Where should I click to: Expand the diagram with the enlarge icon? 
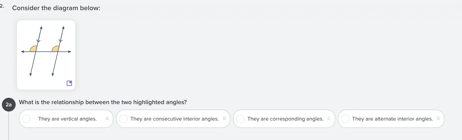[x=69, y=83]
